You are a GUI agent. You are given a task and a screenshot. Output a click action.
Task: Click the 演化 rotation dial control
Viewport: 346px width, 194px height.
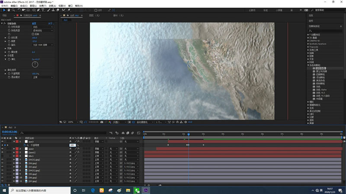pos(35,64)
